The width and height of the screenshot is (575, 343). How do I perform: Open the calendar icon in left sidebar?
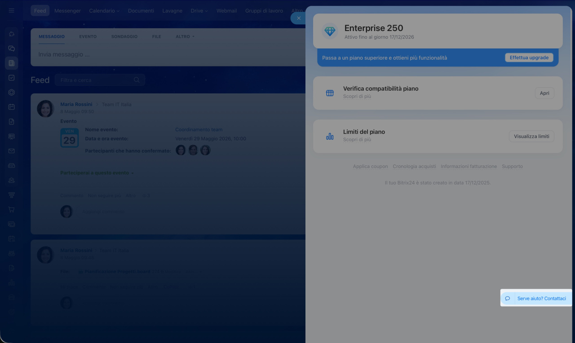point(12,107)
